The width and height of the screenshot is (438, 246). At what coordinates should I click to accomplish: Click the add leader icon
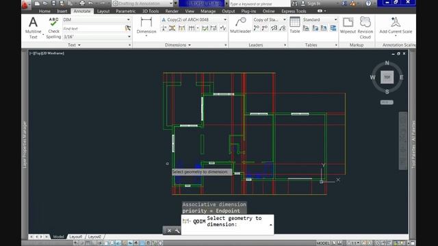pos(256,28)
